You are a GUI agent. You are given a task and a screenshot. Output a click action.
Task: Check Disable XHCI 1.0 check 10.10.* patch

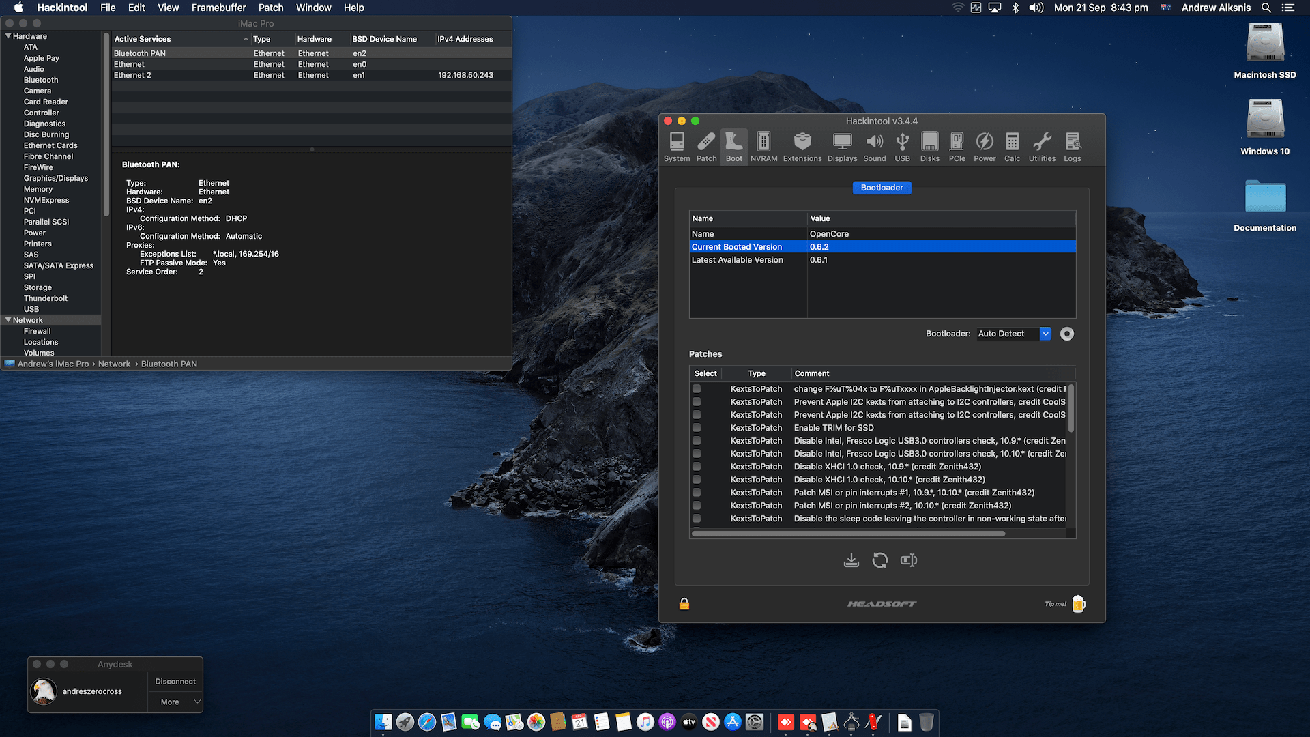tap(697, 480)
